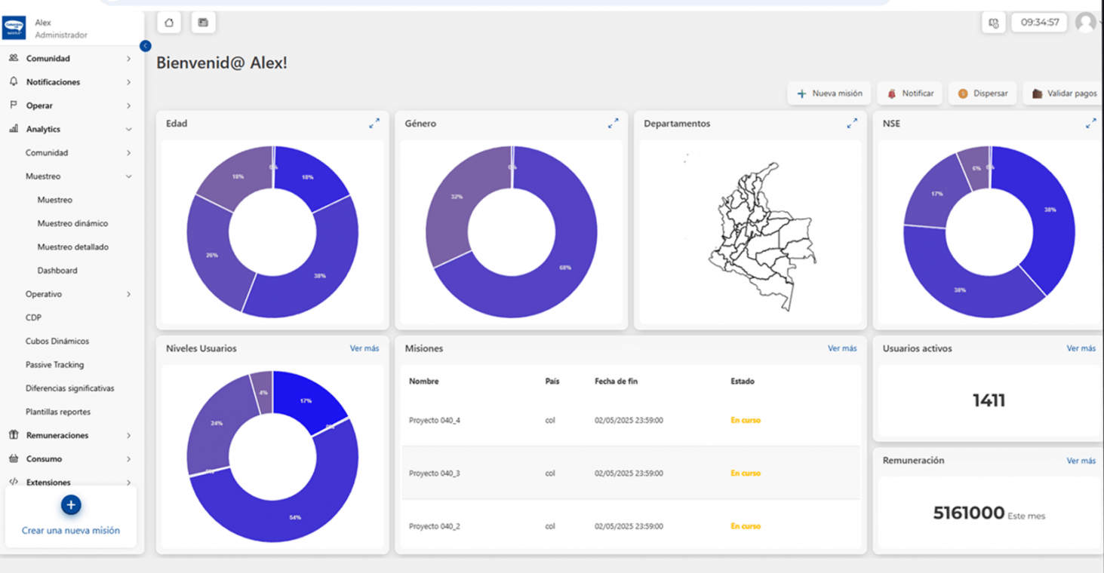Click the Remuneraciones gift icon
This screenshot has width=1104, height=573.
14,435
